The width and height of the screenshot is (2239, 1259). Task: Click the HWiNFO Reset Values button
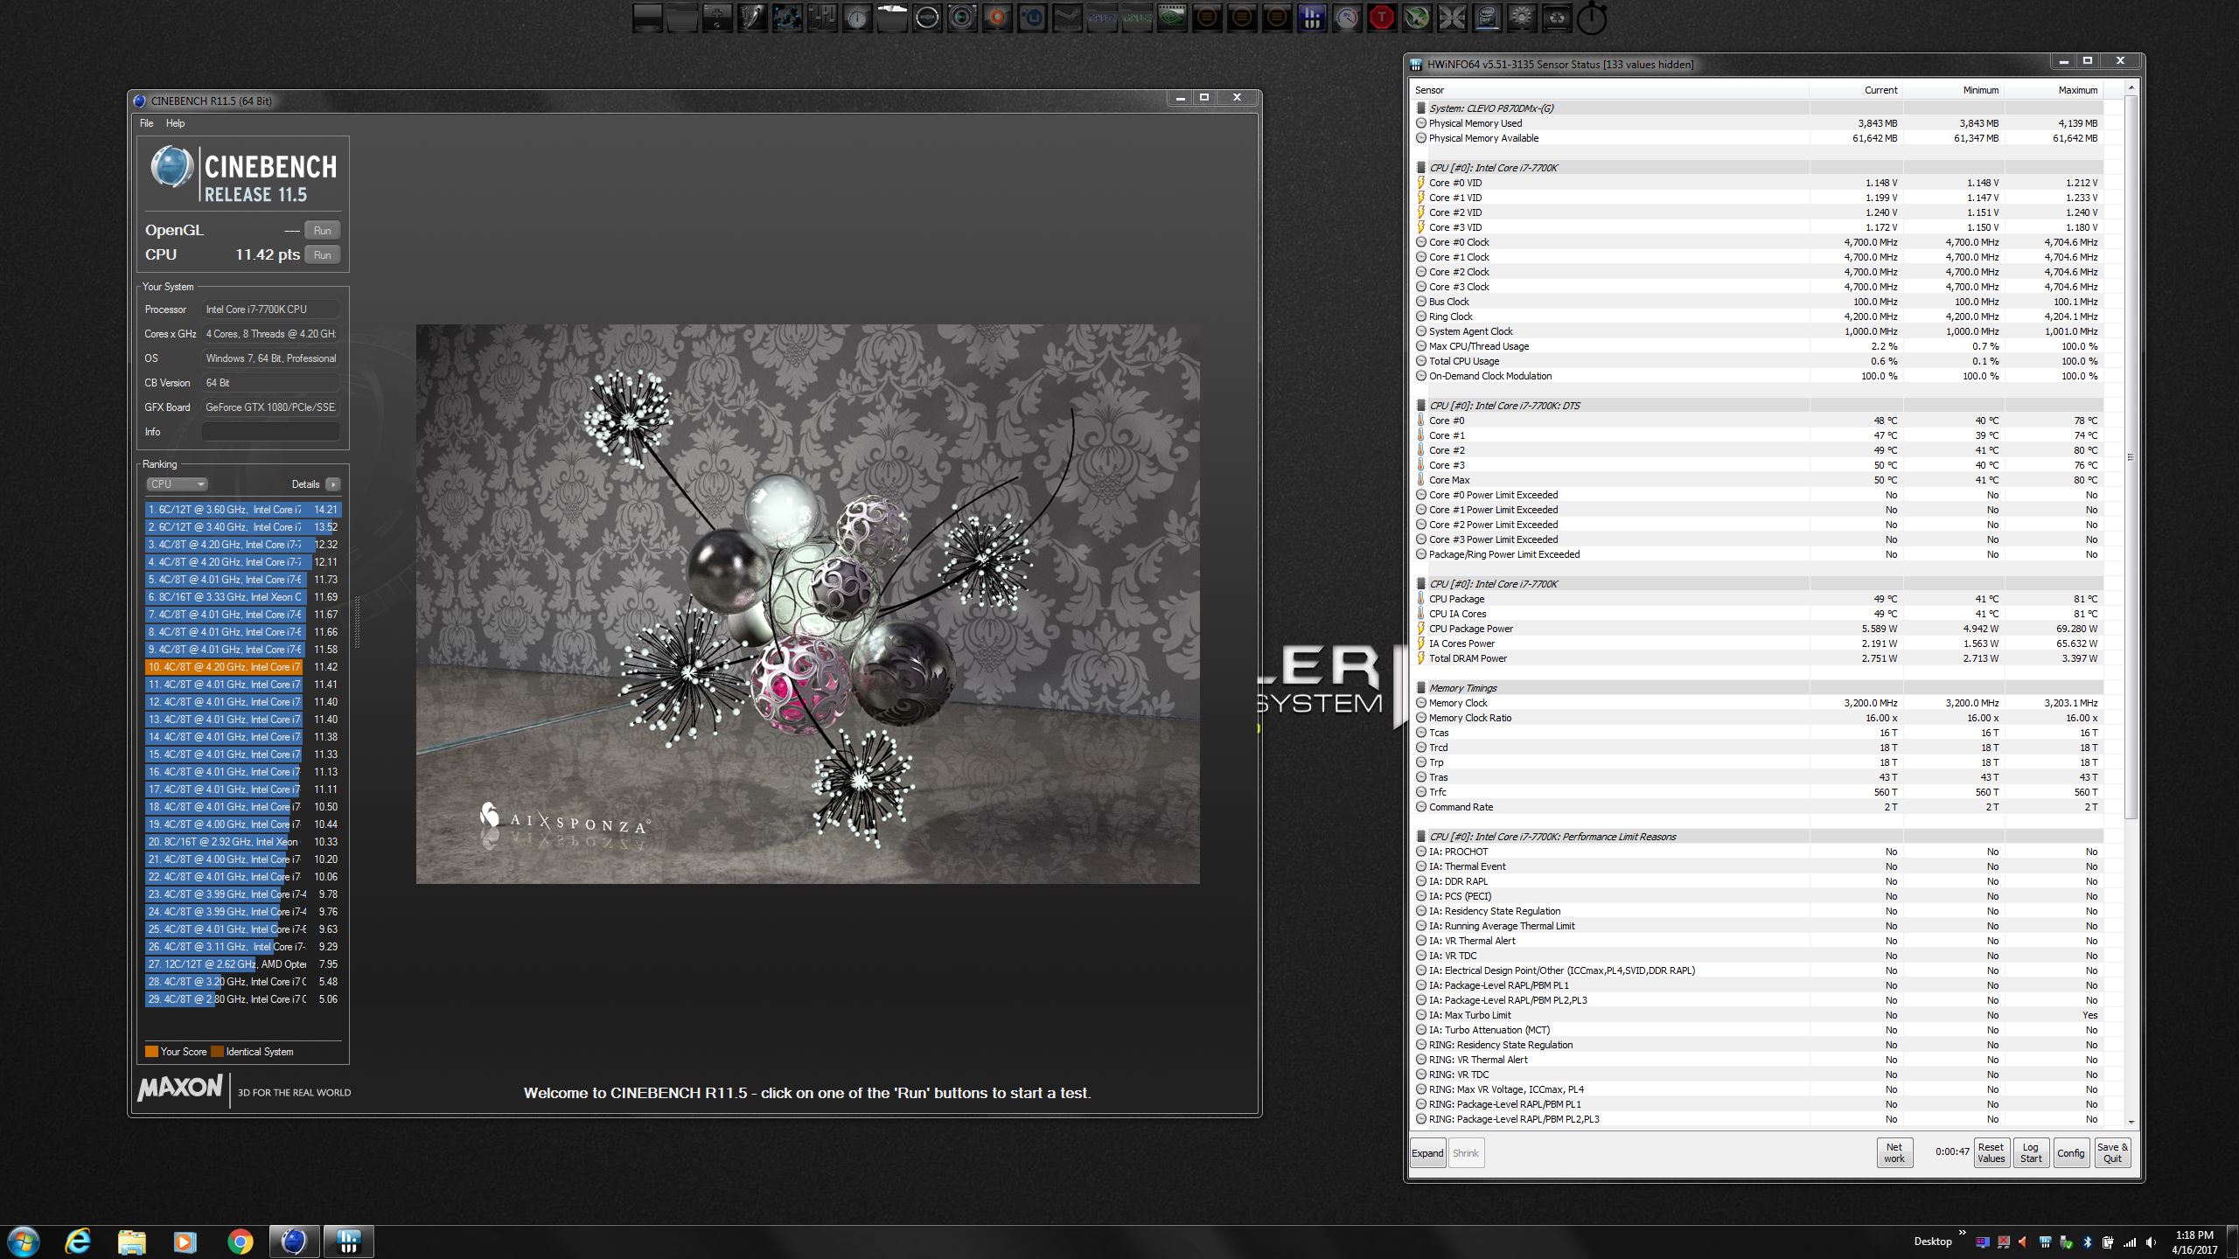pyautogui.click(x=1991, y=1152)
